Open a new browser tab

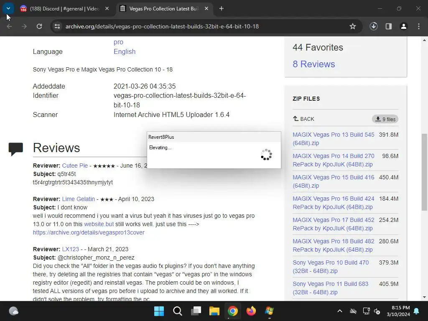click(x=222, y=9)
